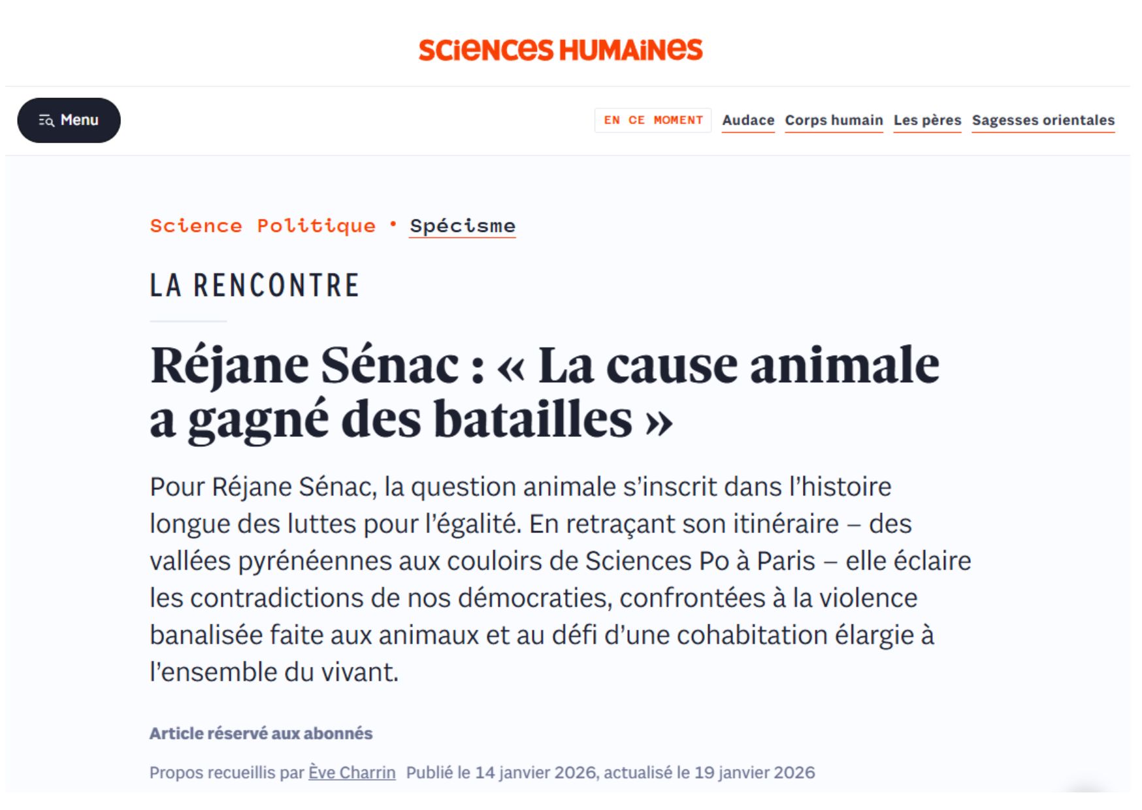Open the Spécisme tag link
Screen dimensions: 1142x810
(x=463, y=226)
